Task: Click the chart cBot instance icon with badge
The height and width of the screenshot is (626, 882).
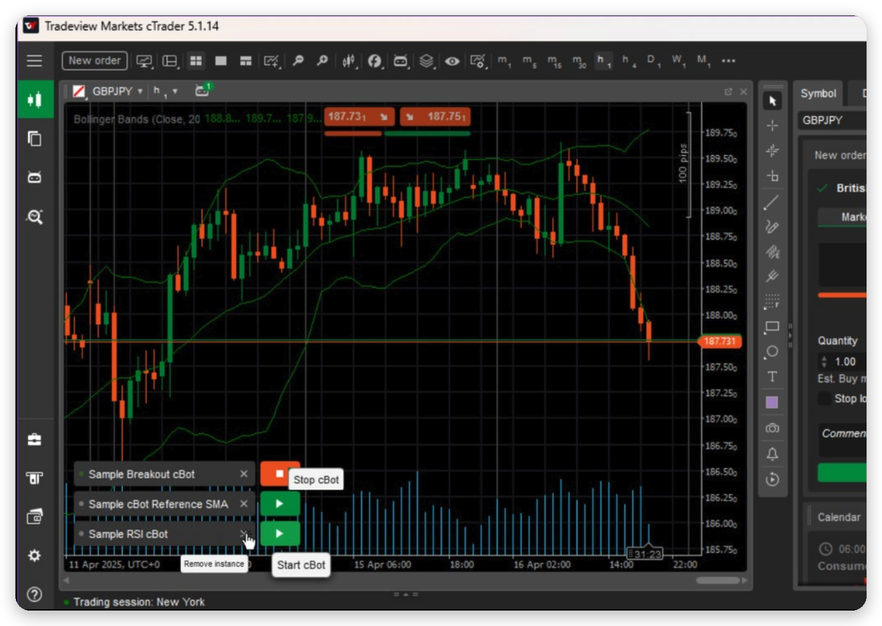Action: tap(202, 90)
